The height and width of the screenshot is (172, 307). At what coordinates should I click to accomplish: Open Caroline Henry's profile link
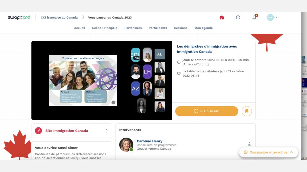tap(149, 141)
